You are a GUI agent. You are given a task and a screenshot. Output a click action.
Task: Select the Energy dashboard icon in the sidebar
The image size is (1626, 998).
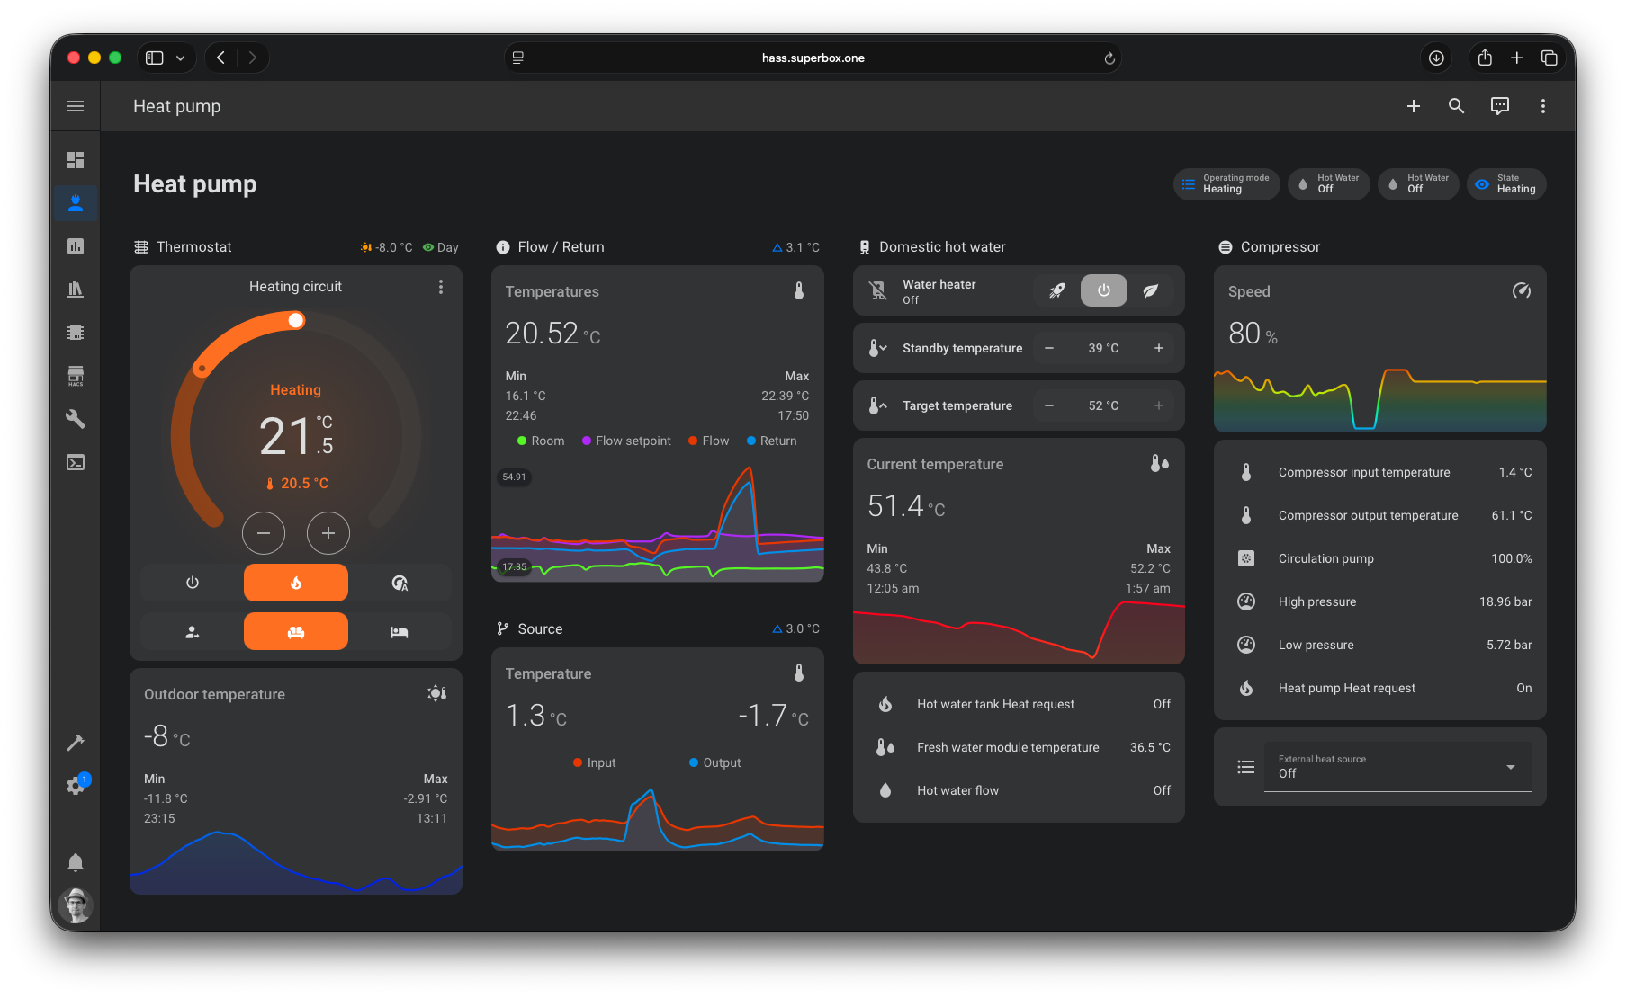[76, 245]
